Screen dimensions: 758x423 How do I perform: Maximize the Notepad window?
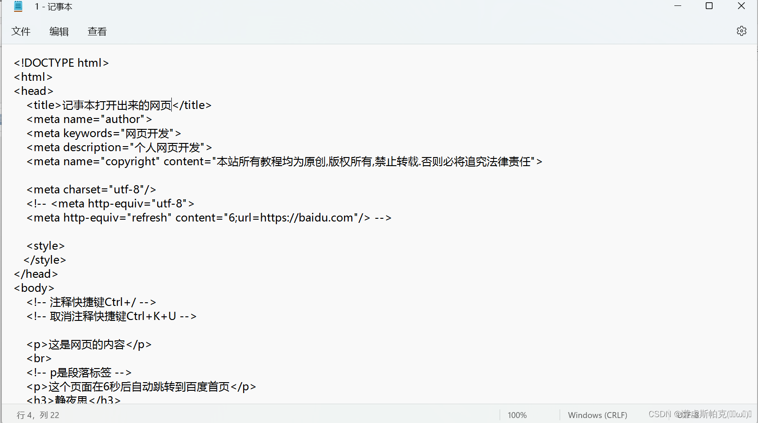pyautogui.click(x=709, y=6)
